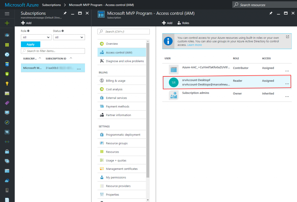Viewport: 297px width, 202px height.
Task: Open the Status filter dropdown
Action: point(69,37)
